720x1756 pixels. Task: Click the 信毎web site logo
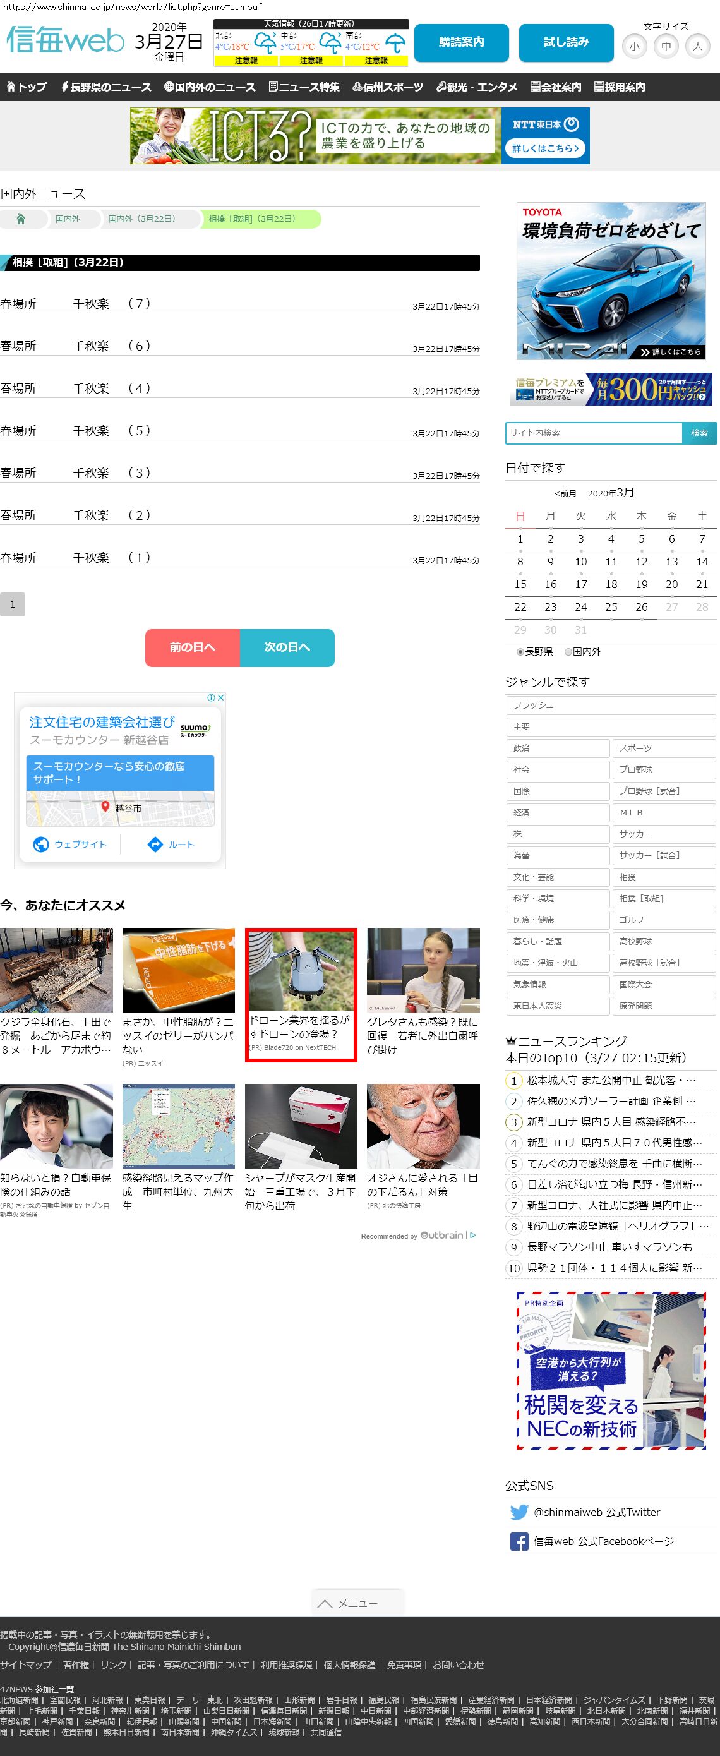(x=66, y=41)
